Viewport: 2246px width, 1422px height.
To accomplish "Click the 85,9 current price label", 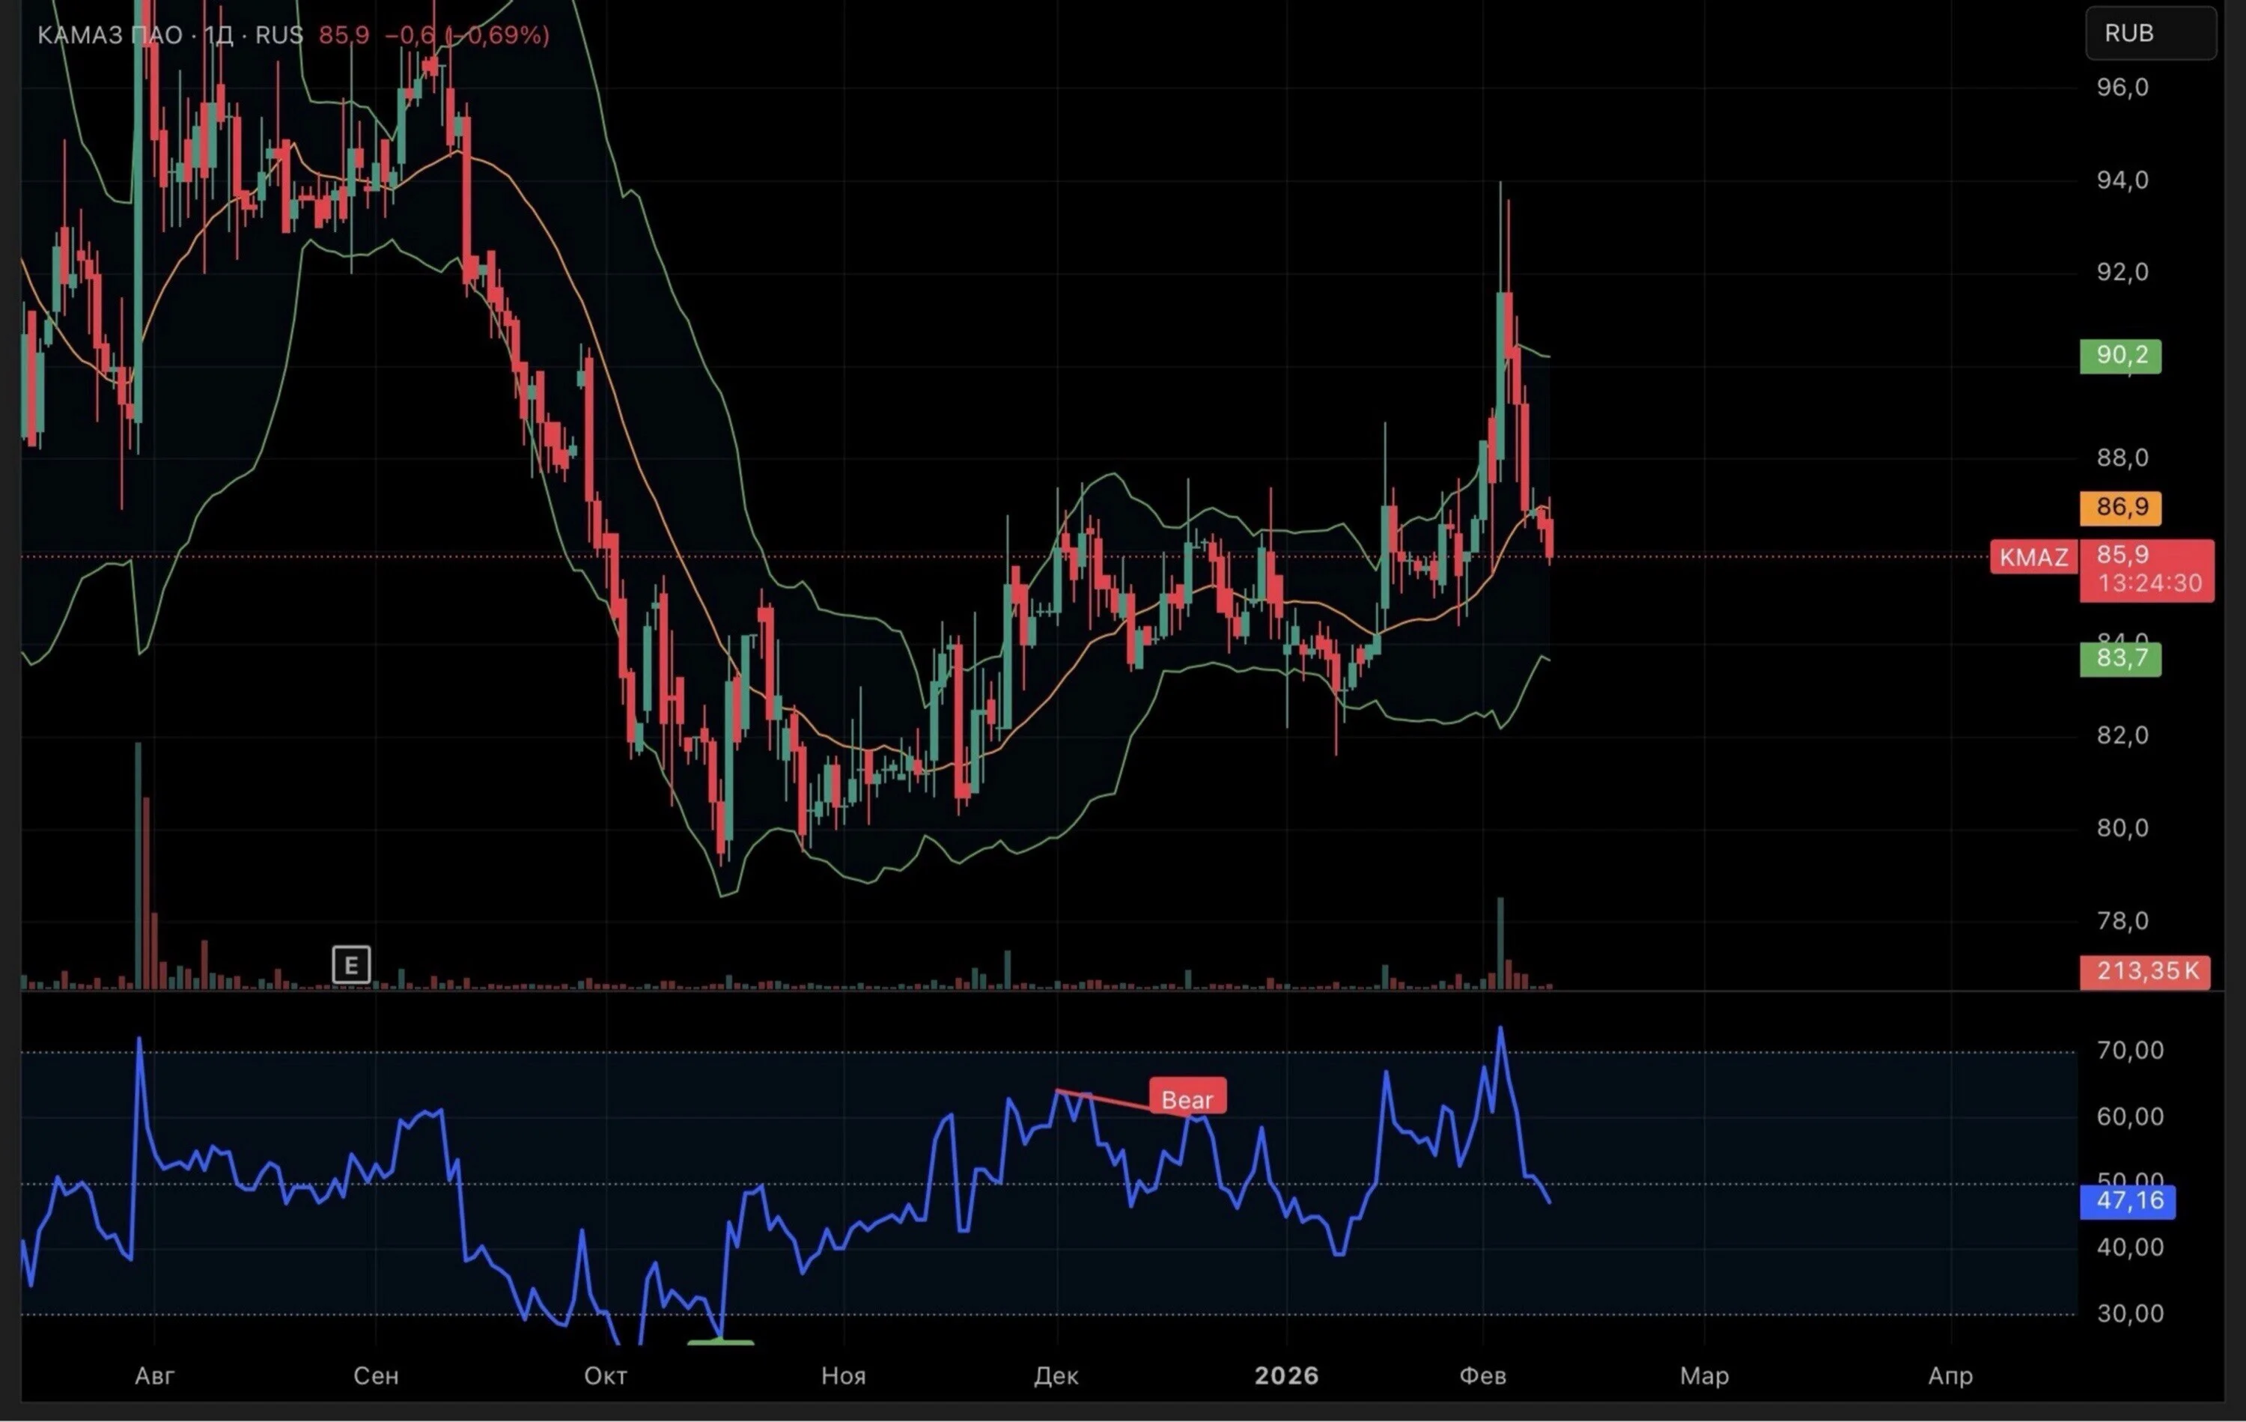I will [2123, 555].
